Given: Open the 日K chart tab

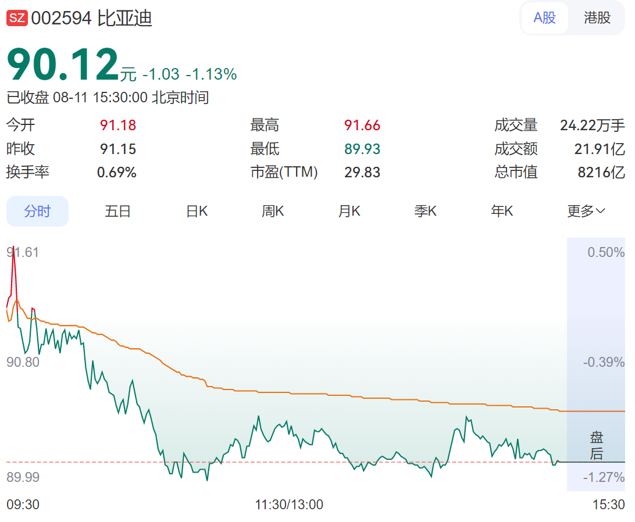Looking at the screenshot, I should [x=197, y=211].
